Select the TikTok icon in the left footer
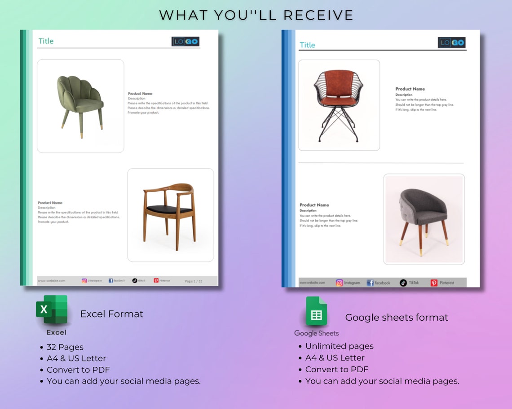The image size is (512, 409). tap(134, 280)
